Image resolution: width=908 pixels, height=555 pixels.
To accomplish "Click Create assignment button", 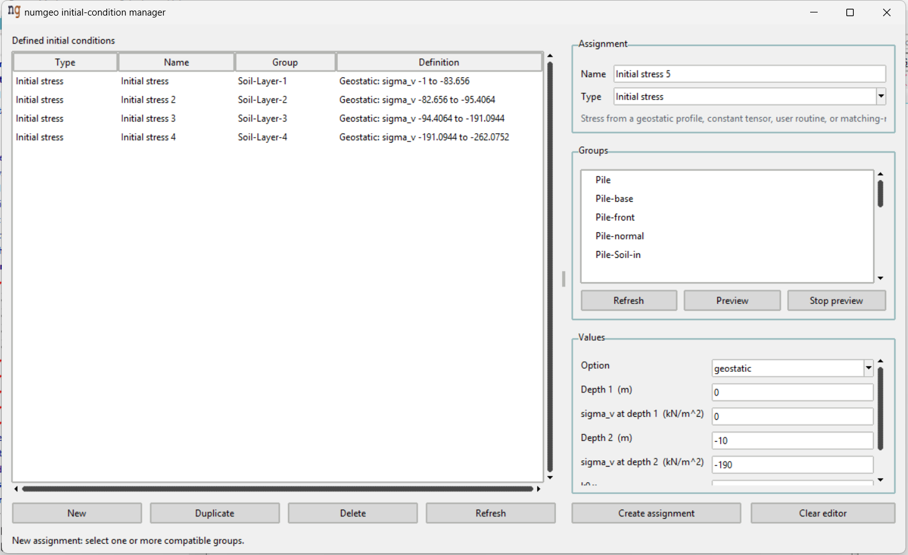I will coord(656,513).
